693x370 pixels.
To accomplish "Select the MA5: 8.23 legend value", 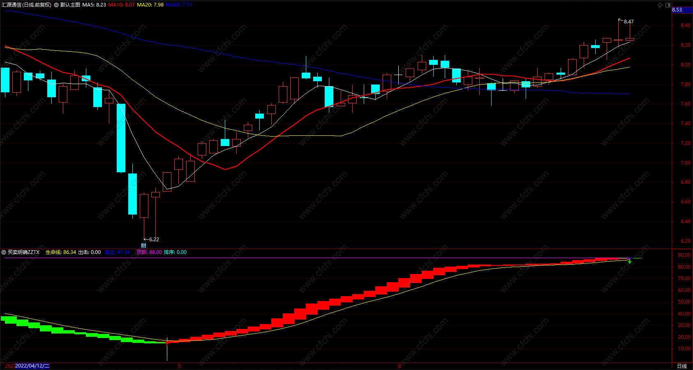I will click(94, 5).
